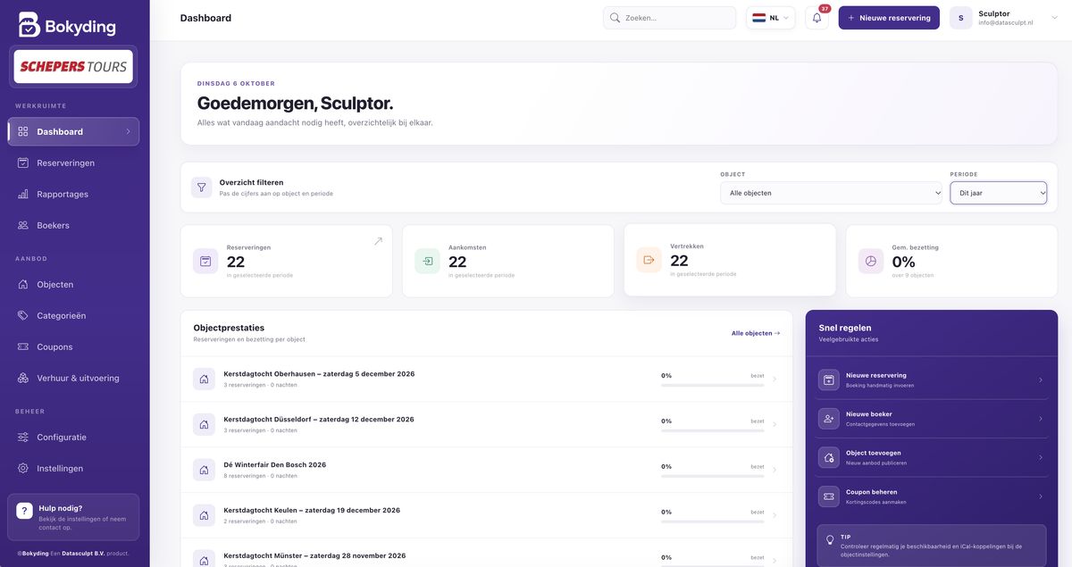1072x567 pixels.
Task: Click the Kerstdagtocht Keulen occupancy progress bar
Action: (713, 521)
